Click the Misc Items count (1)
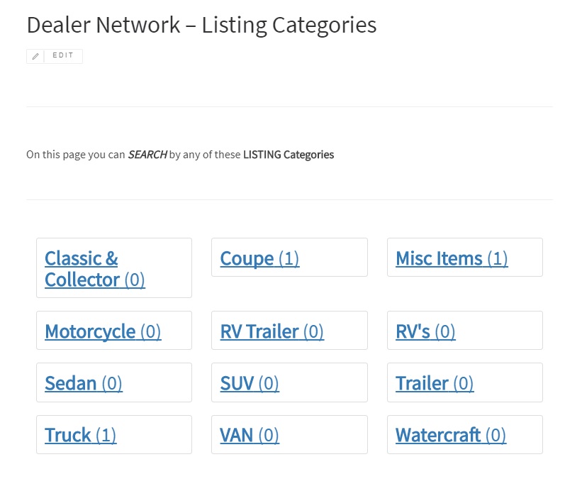 point(498,258)
